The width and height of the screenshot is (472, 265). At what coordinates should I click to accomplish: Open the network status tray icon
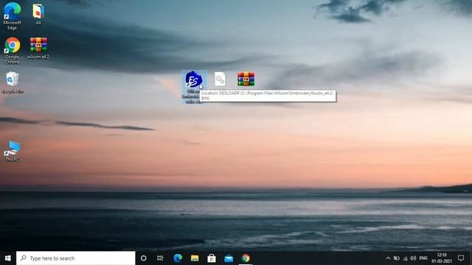coord(405,258)
